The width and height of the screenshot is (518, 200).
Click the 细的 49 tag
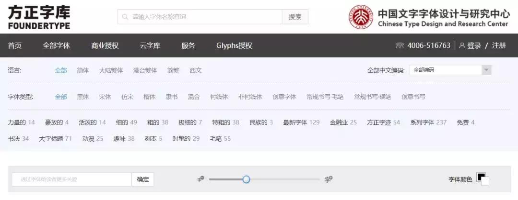(x=127, y=122)
